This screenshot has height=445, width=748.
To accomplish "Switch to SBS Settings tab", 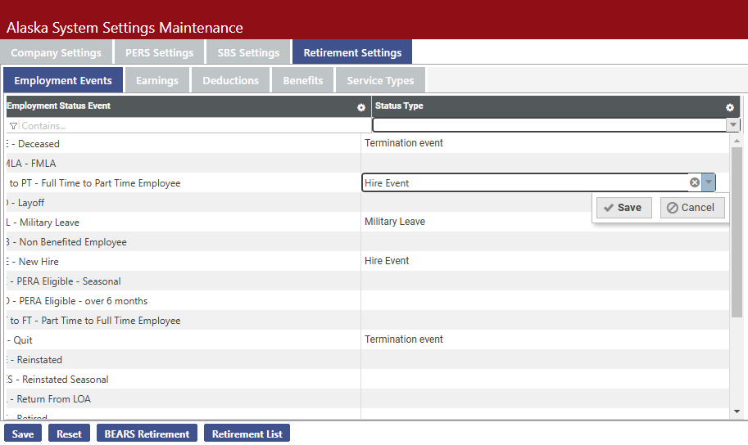I will pyautogui.click(x=248, y=52).
